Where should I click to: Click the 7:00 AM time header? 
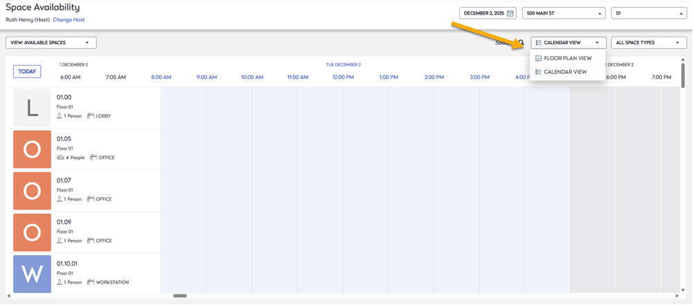pyautogui.click(x=116, y=77)
